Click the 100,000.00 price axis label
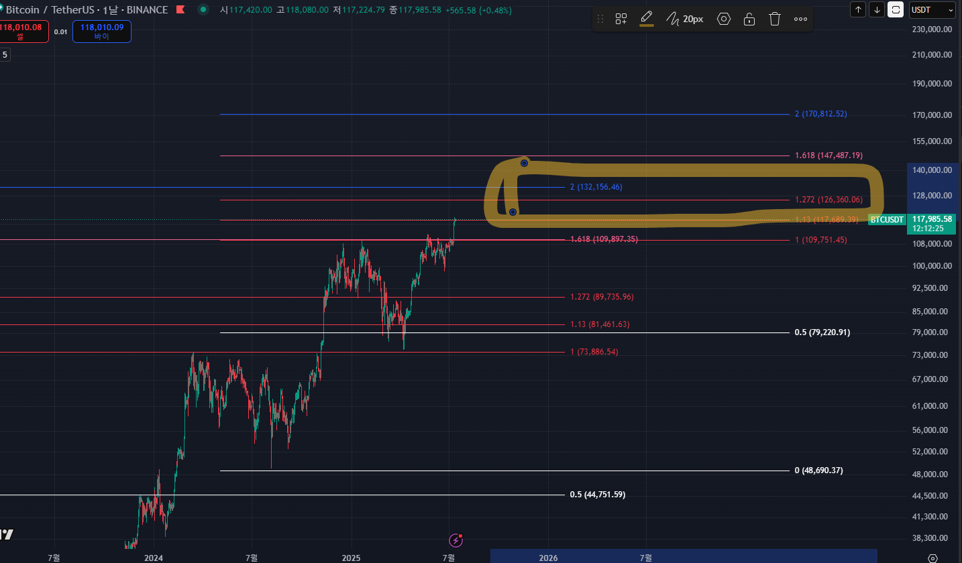Image resolution: width=962 pixels, height=563 pixels. click(x=932, y=266)
